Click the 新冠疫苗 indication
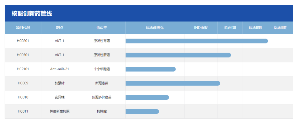 (102, 83)
